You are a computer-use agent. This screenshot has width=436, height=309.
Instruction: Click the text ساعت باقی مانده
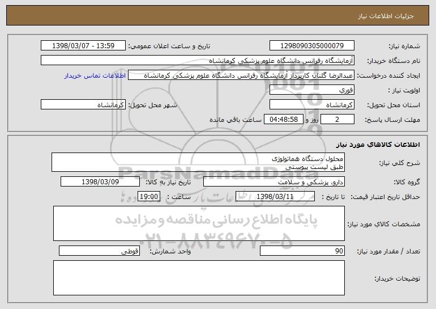click(235, 120)
